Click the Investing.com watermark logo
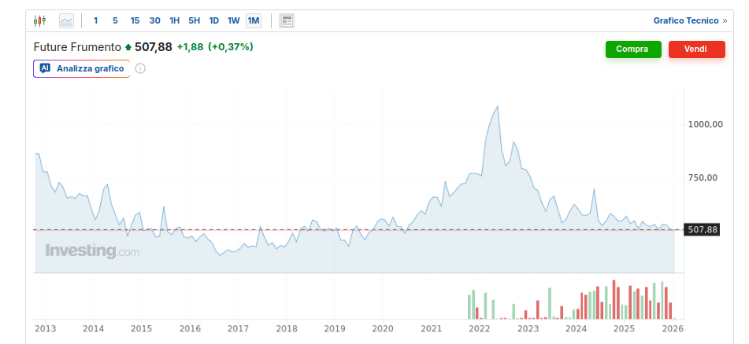The height and width of the screenshot is (344, 749). pos(92,251)
